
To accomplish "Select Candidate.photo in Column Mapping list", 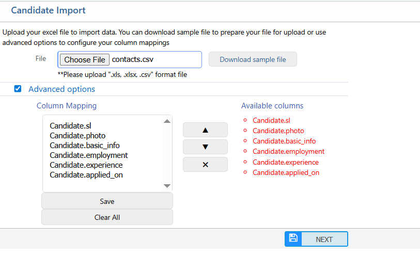I will [77, 136].
